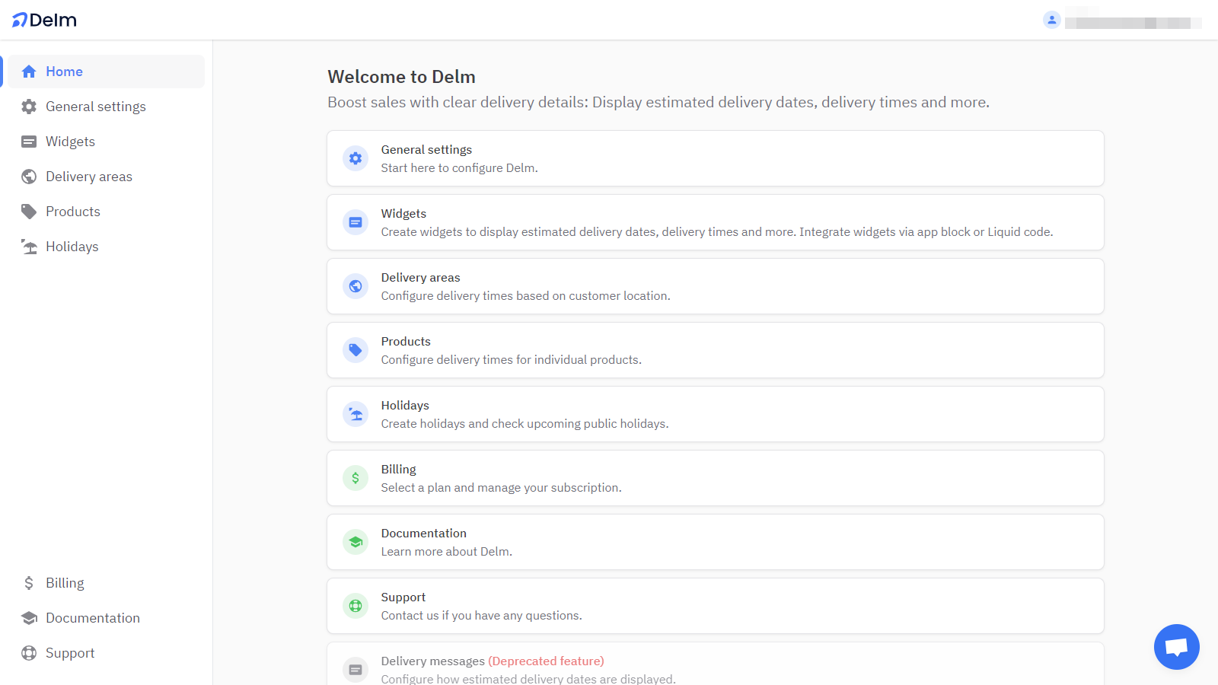Select Home in the sidebar
Image resolution: width=1218 pixels, height=685 pixels.
(64, 72)
